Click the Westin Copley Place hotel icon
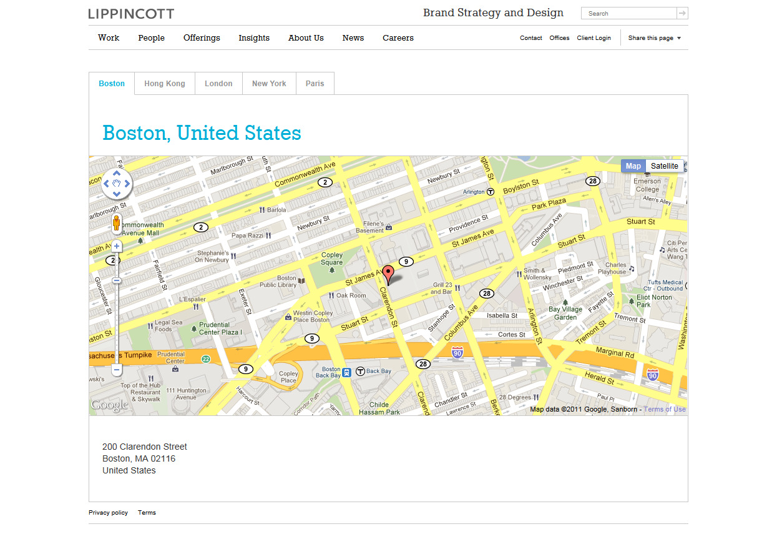The width and height of the screenshot is (777, 549). [x=288, y=317]
